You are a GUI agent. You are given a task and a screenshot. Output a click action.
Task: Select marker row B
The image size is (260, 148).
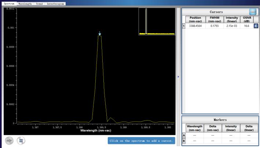point(184,141)
